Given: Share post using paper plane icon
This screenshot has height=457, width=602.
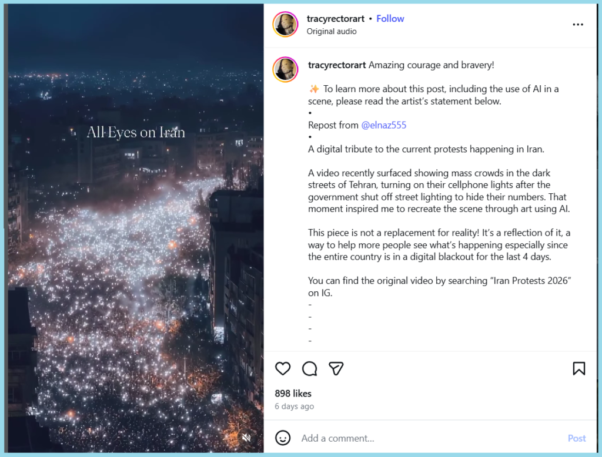Looking at the screenshot, I should point(336,369).
